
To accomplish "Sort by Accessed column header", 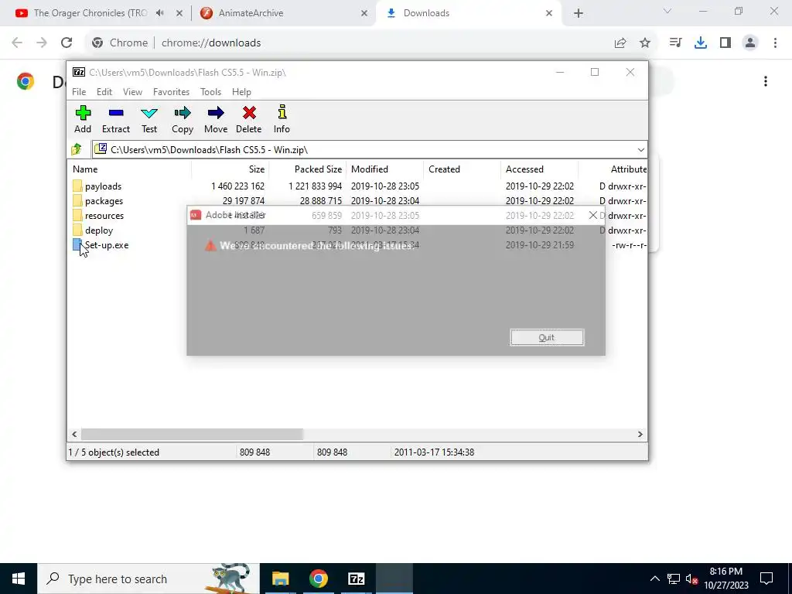I will 539,169.
